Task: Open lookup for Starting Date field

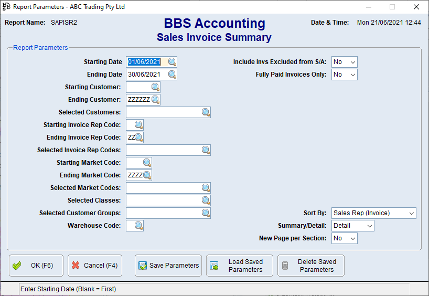Action: (x=172, y=62)
